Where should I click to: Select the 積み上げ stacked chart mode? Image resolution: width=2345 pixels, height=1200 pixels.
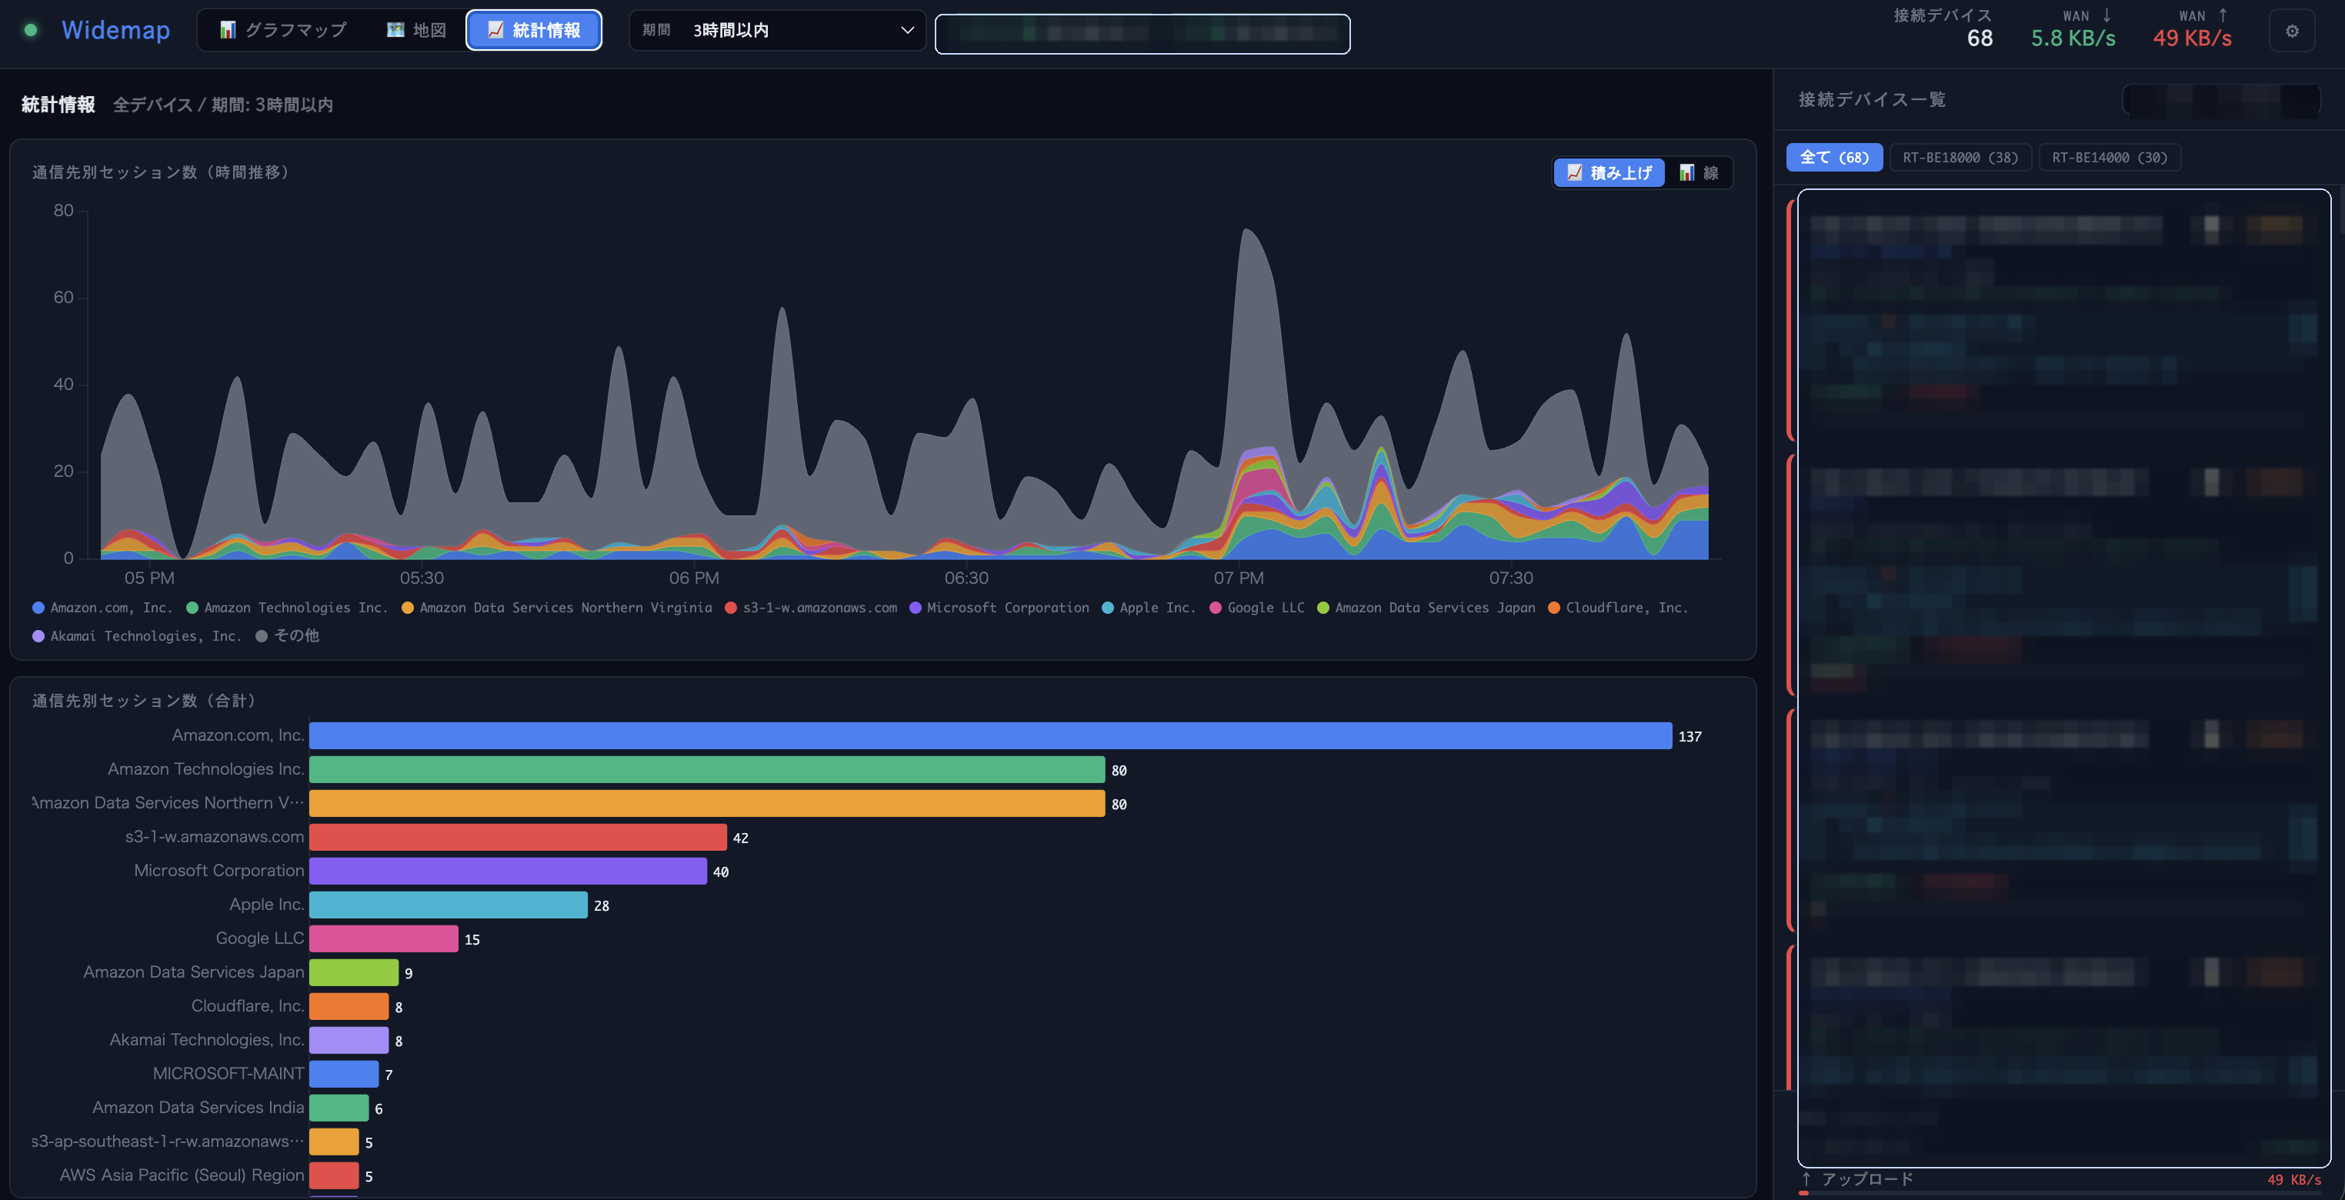(x=1609, y=173)
